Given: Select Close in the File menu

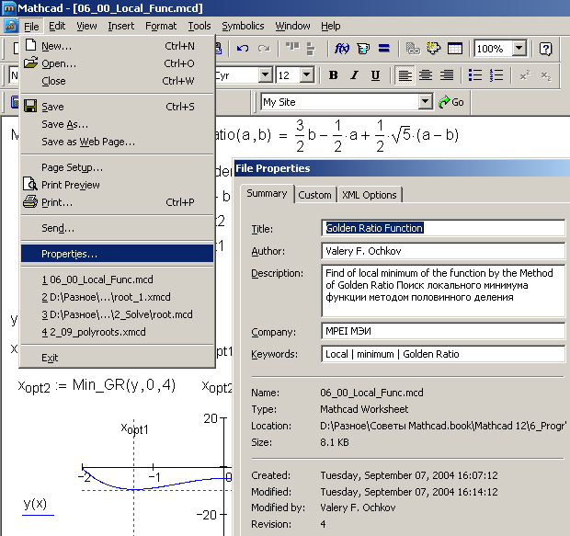Looking at the screenshot, I should pyautogui.click(x=117, y=81).
